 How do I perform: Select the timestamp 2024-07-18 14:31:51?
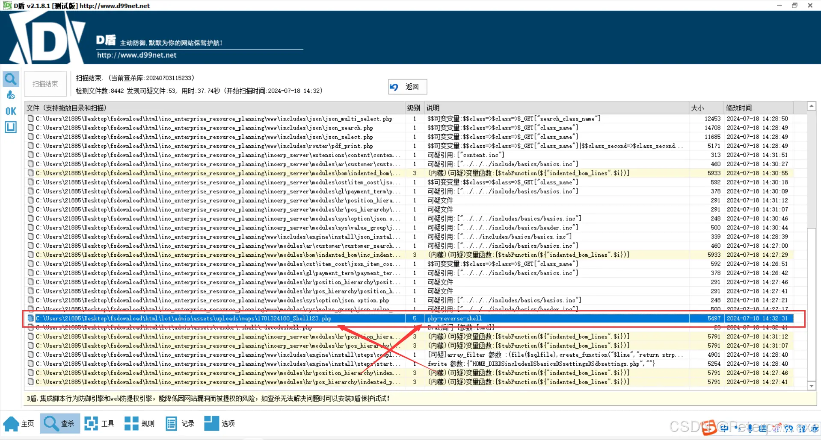[x=757, y=155]
